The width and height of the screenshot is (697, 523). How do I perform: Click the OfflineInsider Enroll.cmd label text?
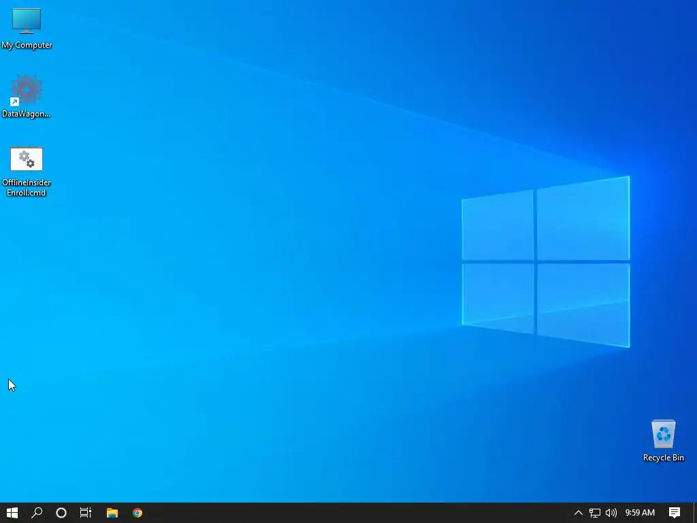click(x=27, y=187)
